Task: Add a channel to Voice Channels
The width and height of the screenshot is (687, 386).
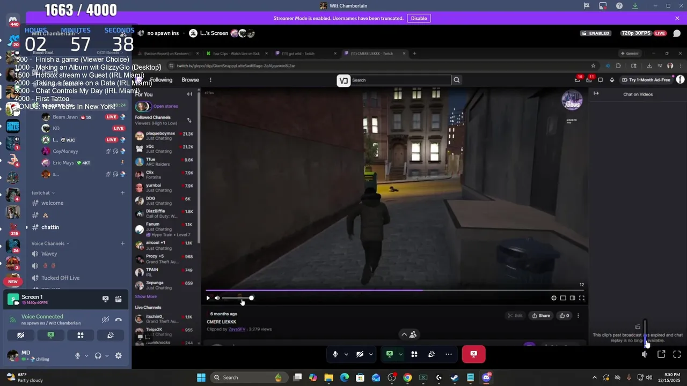Action: (x=122, y=243)
